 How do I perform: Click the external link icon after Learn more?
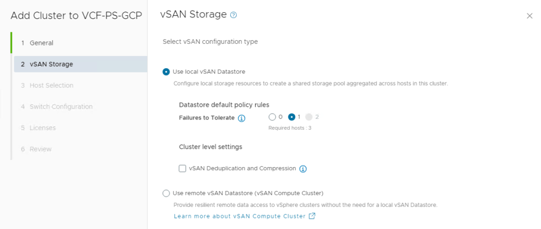click(312, 216)
